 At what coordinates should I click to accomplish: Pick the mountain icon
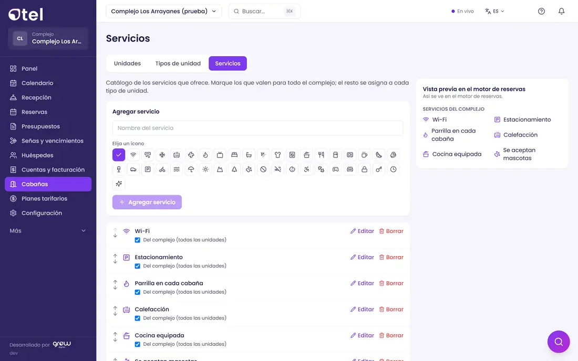tap(220, 169)
